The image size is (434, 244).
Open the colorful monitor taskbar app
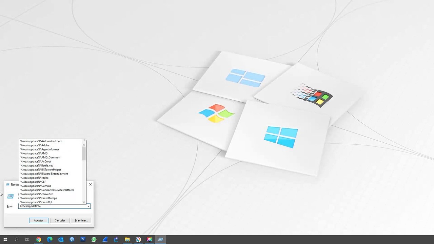pos(149,240)
